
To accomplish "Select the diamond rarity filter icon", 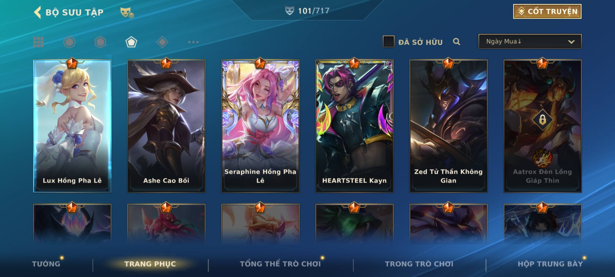I will 162,42.
